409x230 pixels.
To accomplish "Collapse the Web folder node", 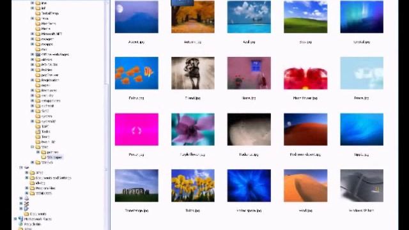I will pos(33,147).
